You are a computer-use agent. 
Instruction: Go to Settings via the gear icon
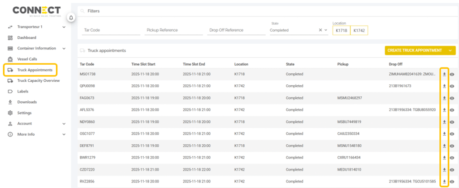point(10,113)
